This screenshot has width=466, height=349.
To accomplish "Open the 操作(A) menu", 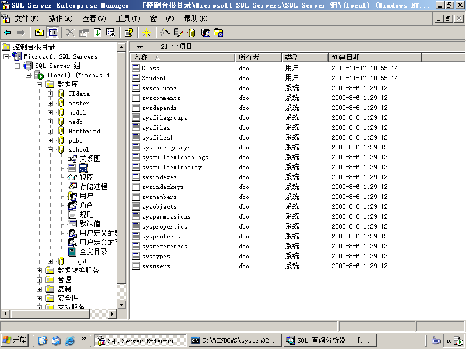I will click(x=61, y=19).
